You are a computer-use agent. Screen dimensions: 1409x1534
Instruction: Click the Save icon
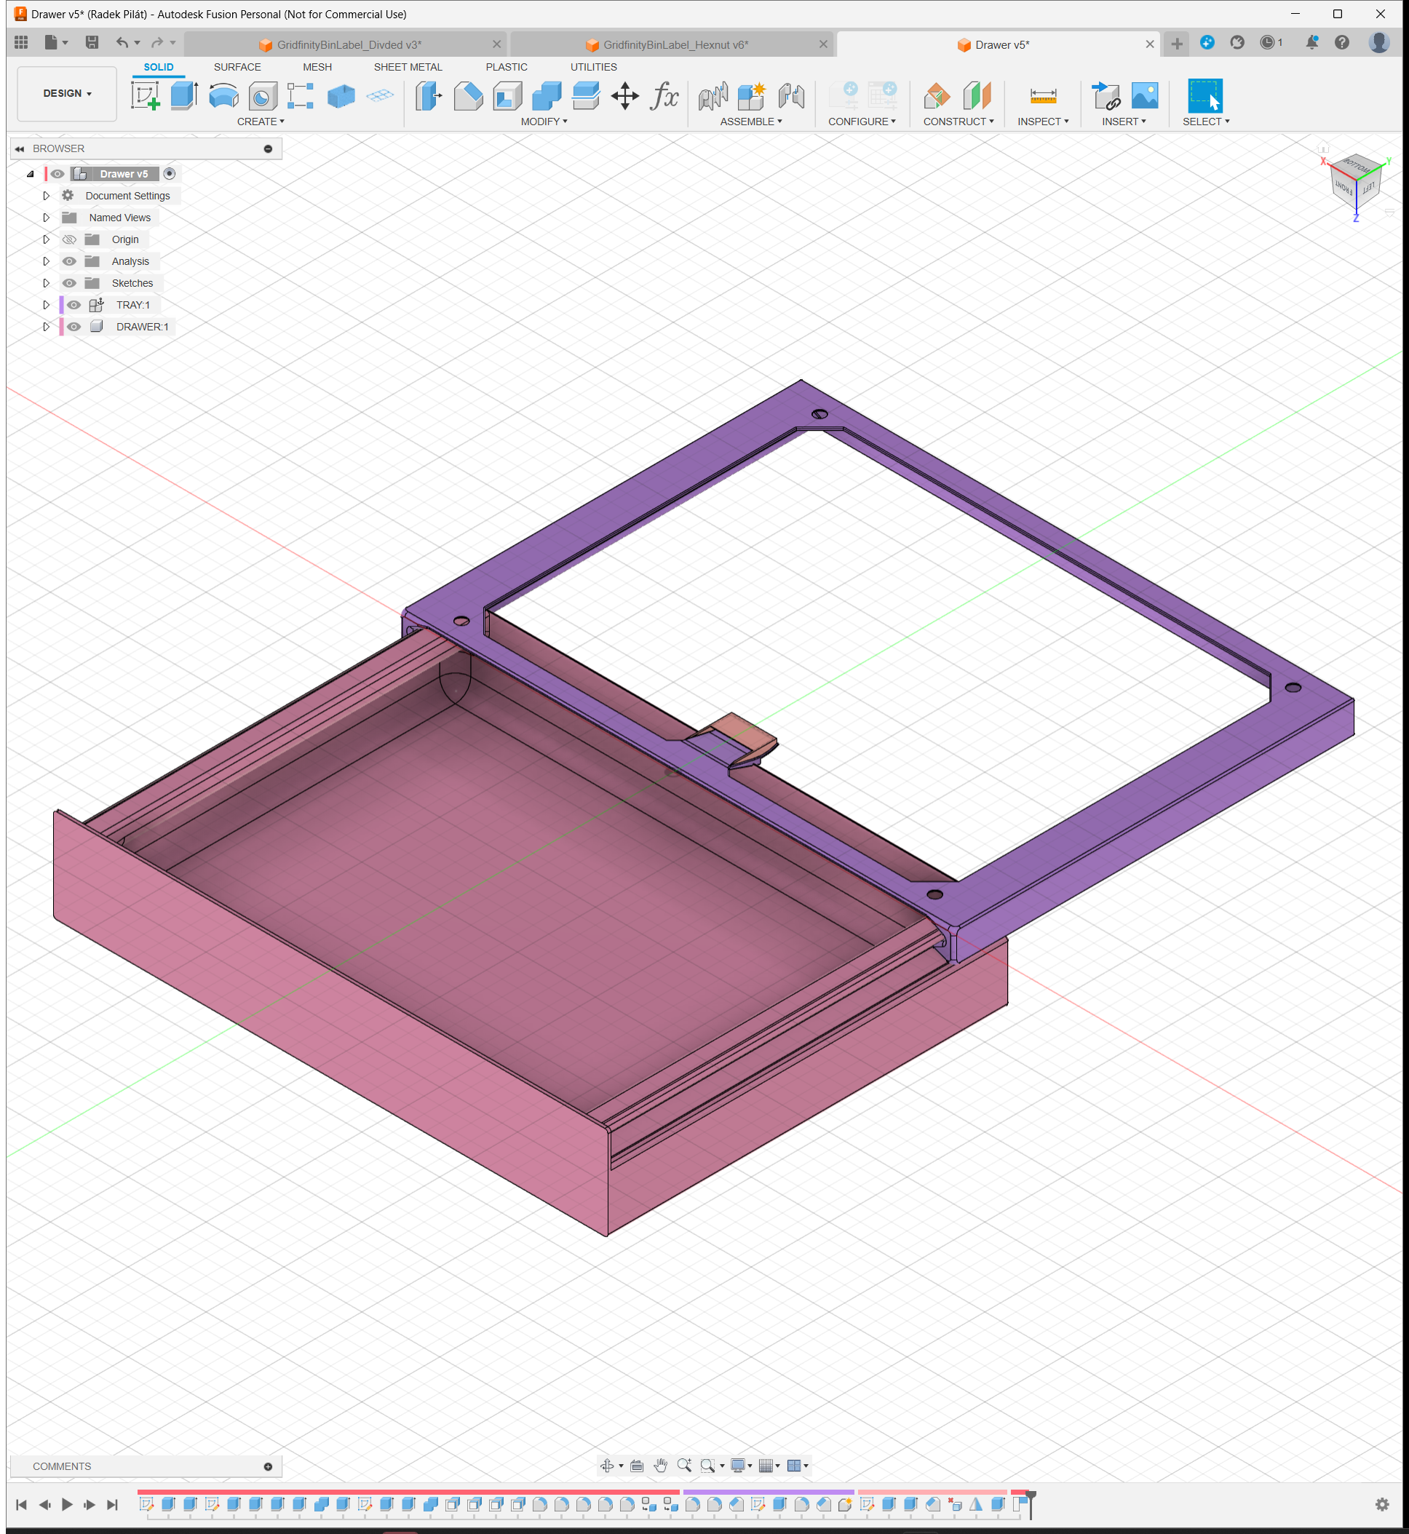[92, 43]
